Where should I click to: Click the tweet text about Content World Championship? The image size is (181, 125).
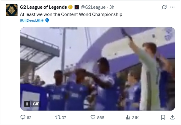[71, 14]
